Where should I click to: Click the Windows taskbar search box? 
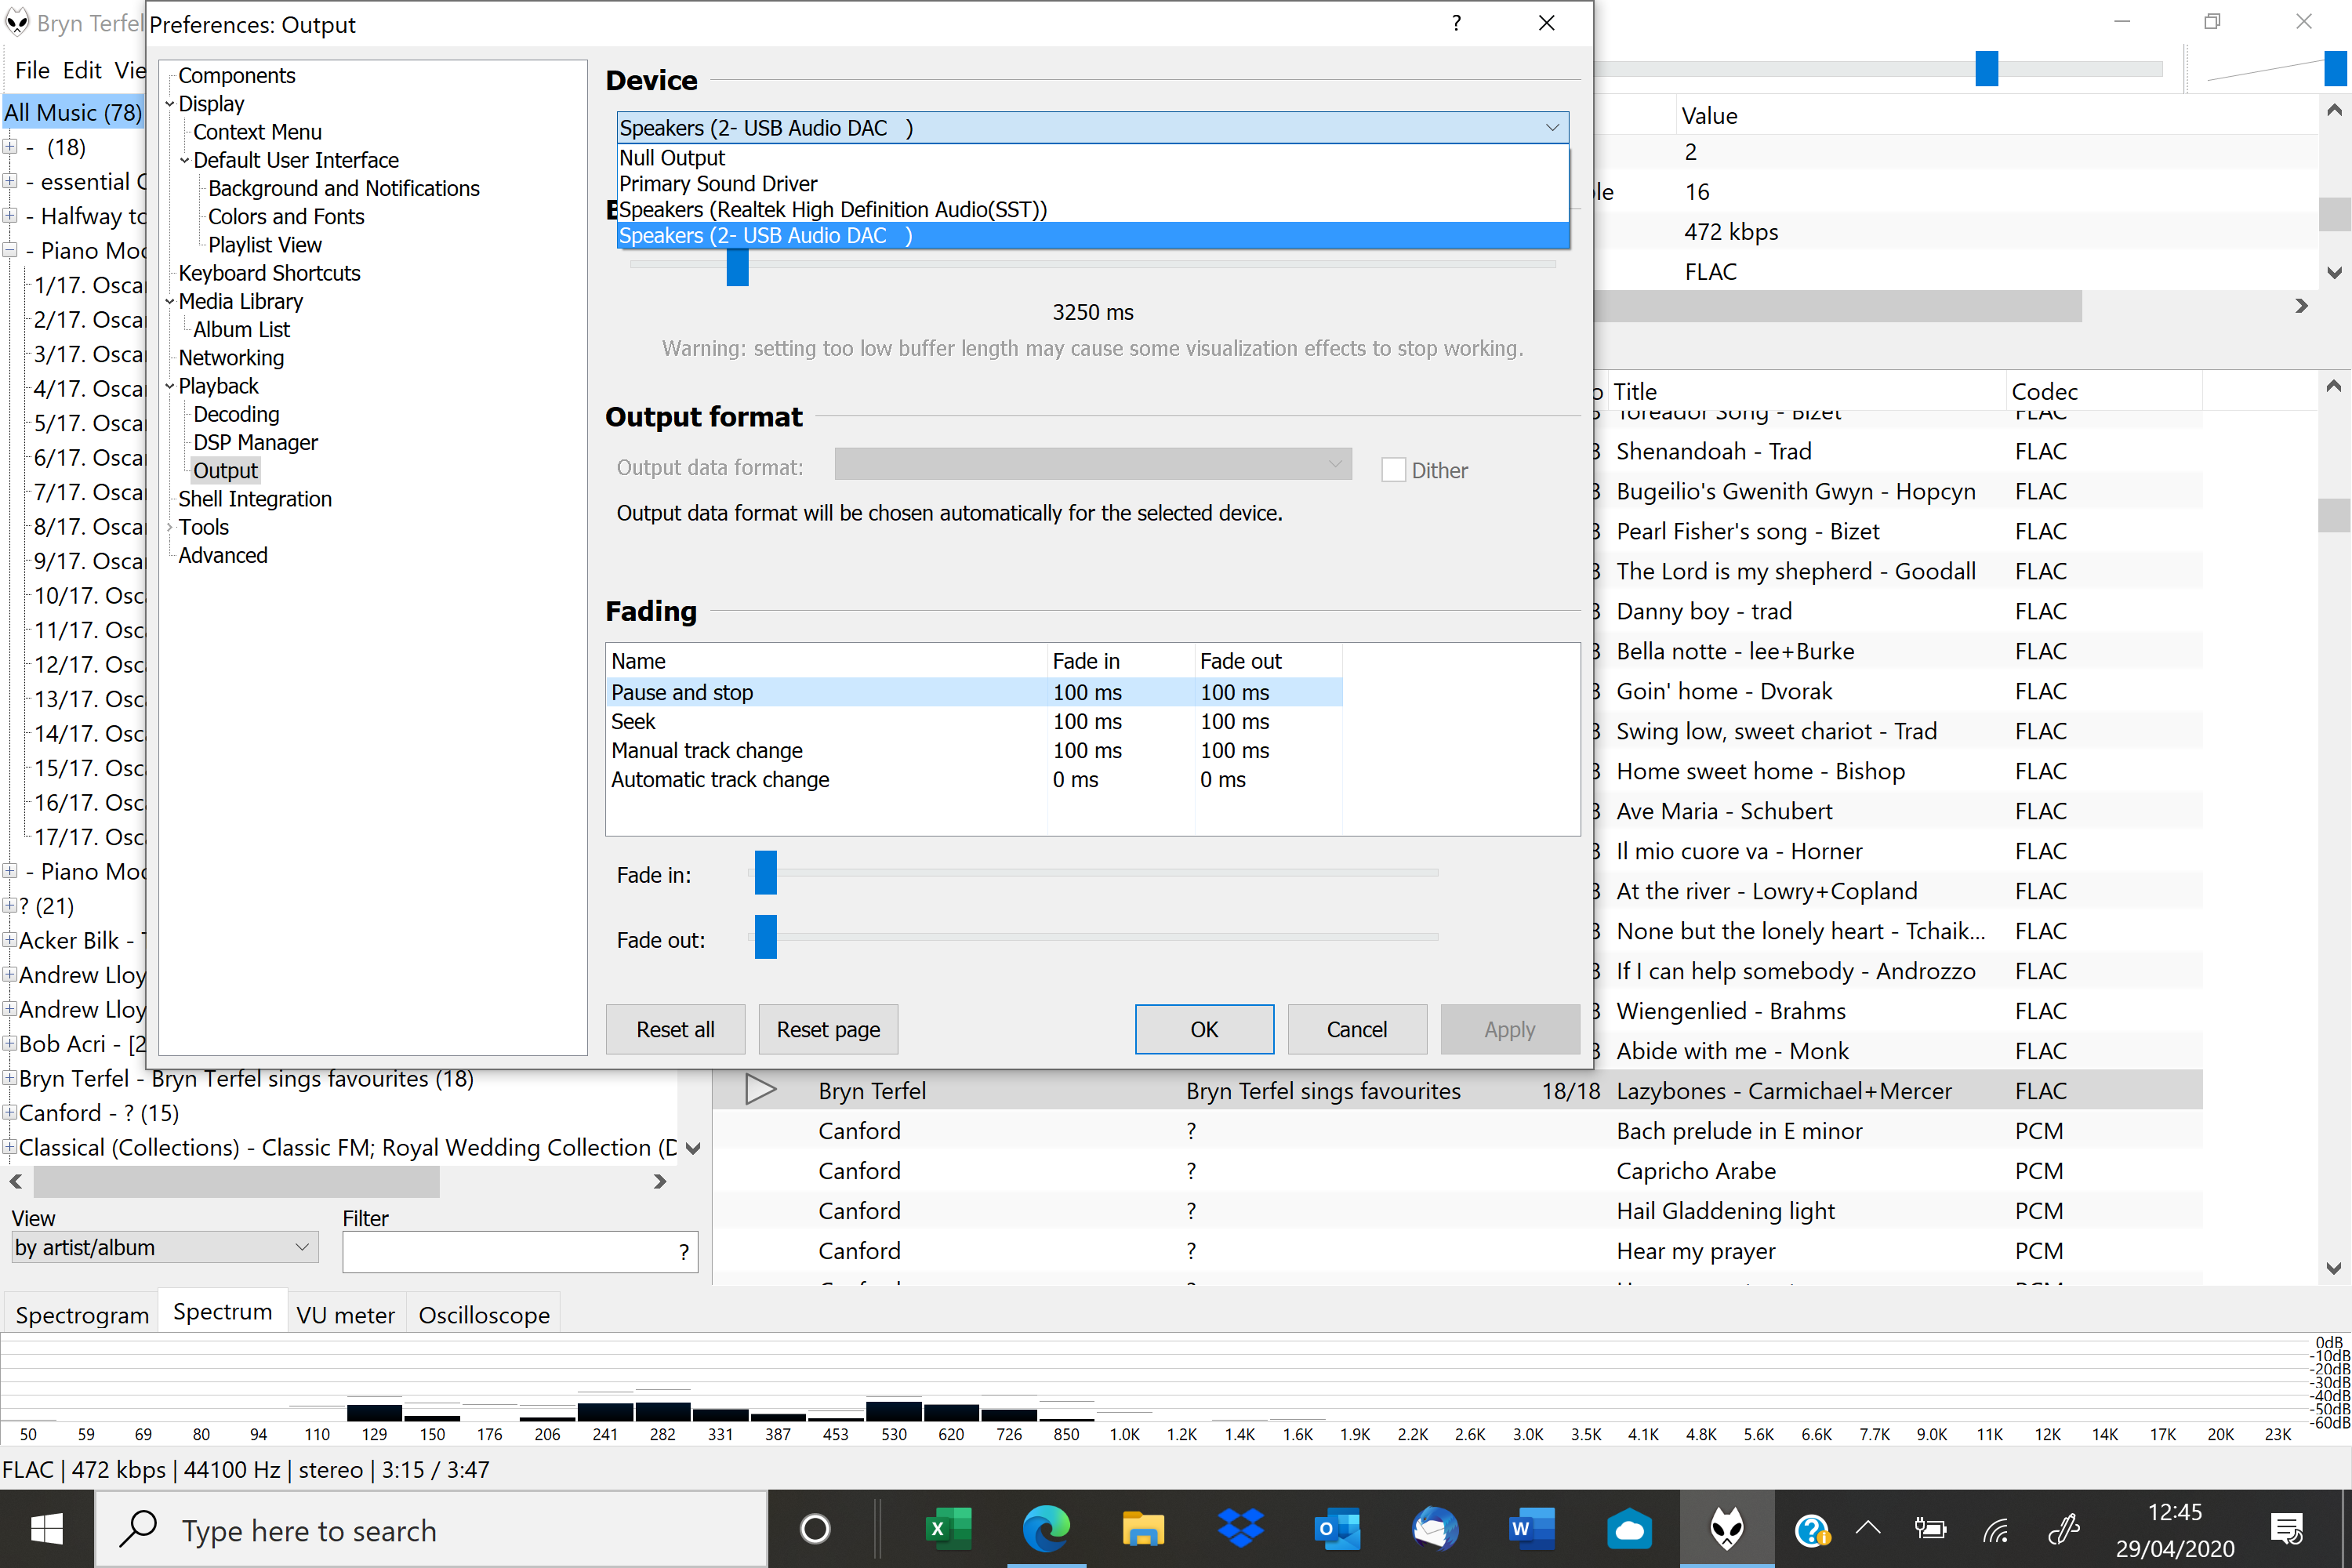point(431,1530)
